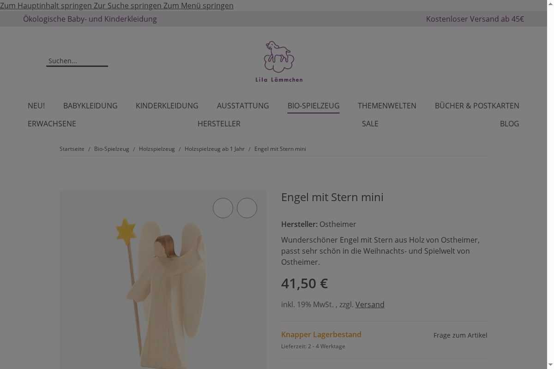This screenshot has height=369, width=554.
Task: Select the Hersteller menu item
Action: (219, 124)
